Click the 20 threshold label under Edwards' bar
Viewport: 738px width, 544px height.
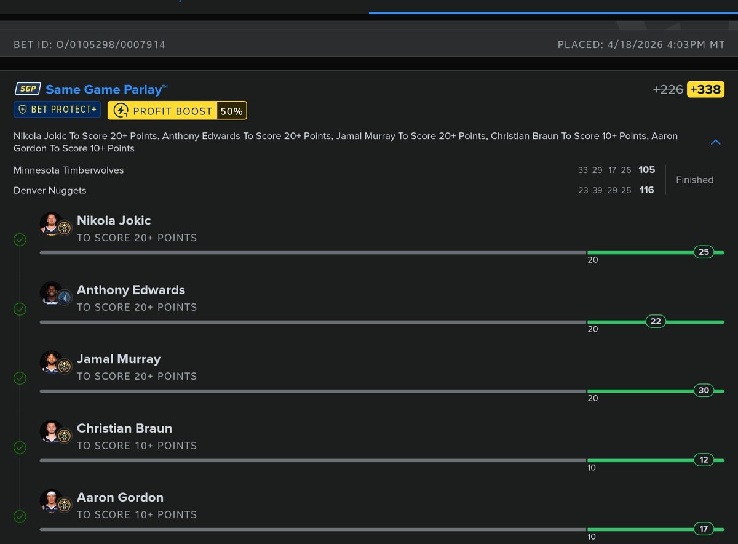[593, 329]
